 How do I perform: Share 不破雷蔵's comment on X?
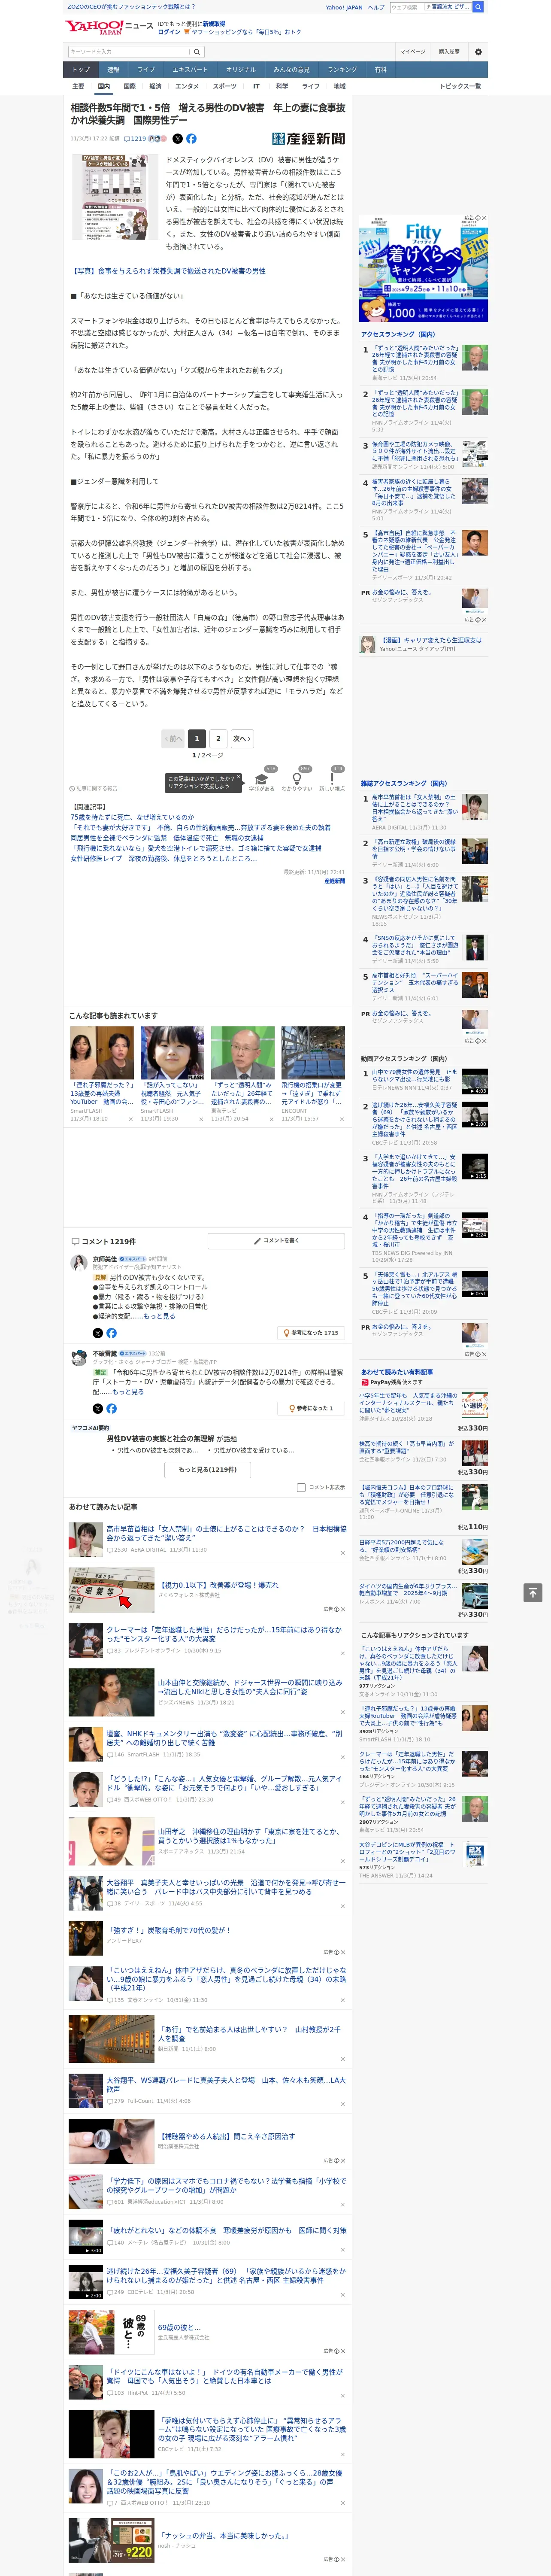pyautogui.click(x=98, y=1408)
